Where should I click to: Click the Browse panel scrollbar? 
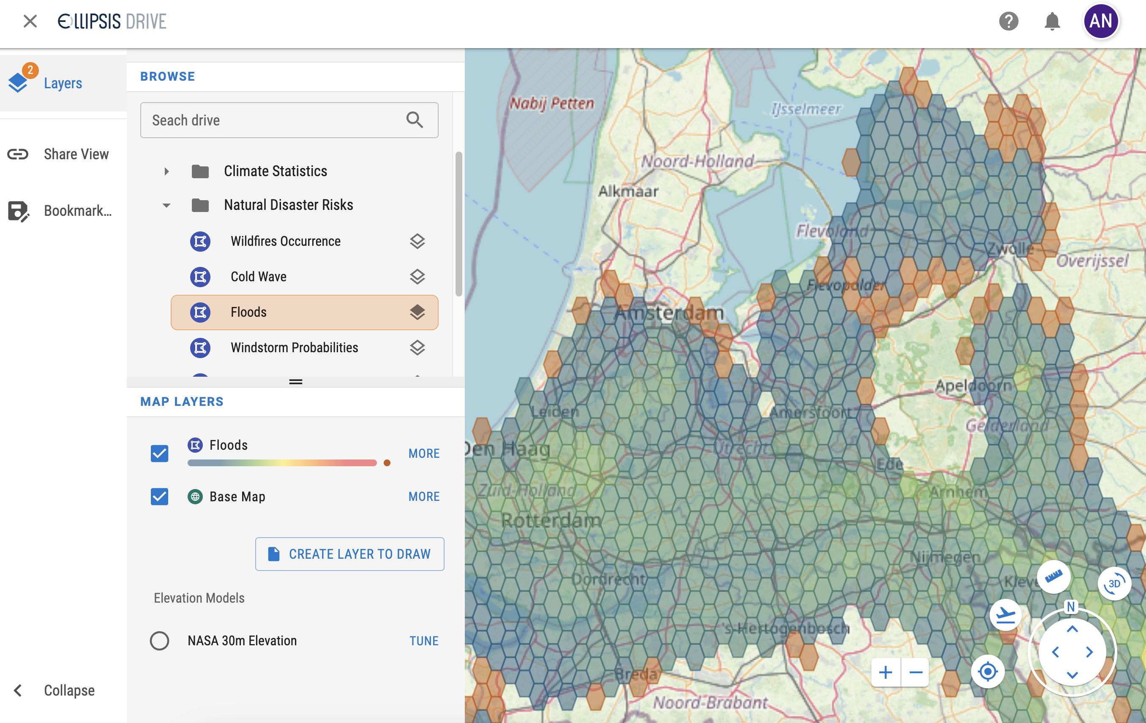coord(458,223)
